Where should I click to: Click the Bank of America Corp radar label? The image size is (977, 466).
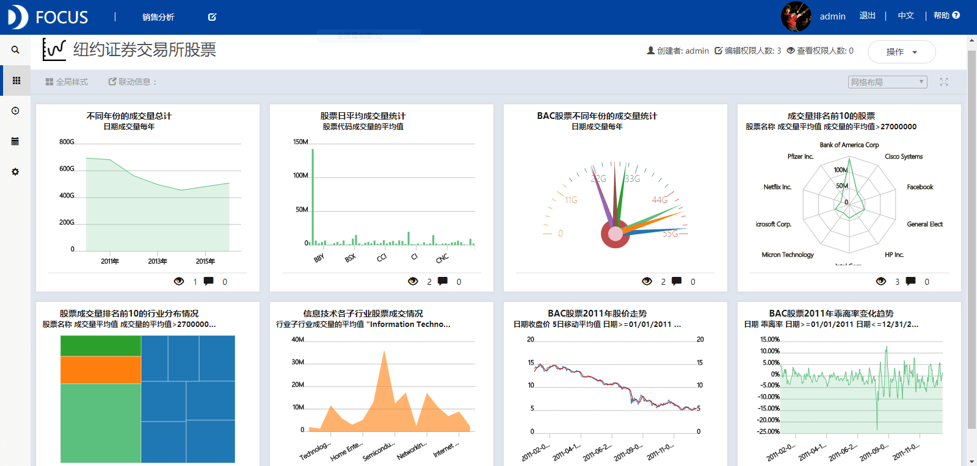coord(849,145)
